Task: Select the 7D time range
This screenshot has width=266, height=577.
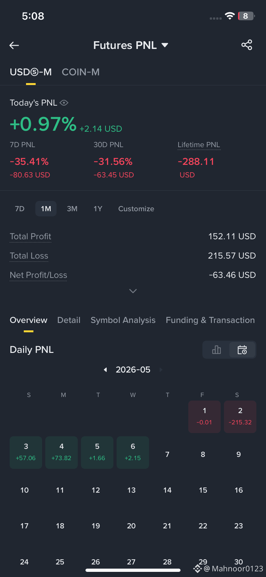Action: point(20,209)
